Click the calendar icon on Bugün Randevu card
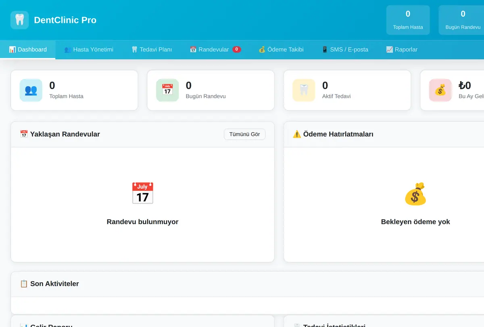 (x=167, y=90)
